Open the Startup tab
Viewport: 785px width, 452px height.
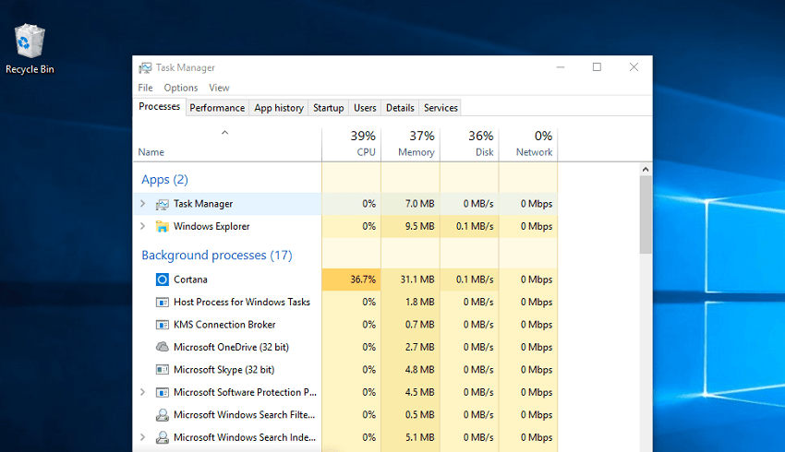click(x=329, y=108)
